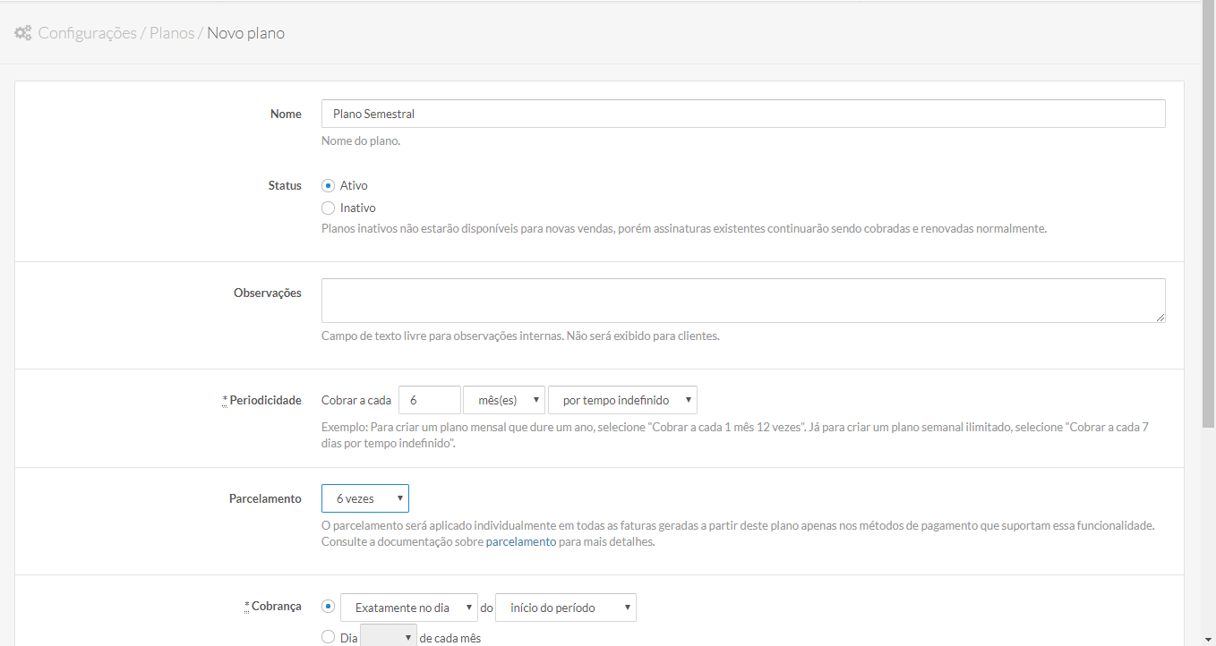Follow the parcelamento documentation link
Viewport: 1216px width, 646px height.
(x=520, y=542)
